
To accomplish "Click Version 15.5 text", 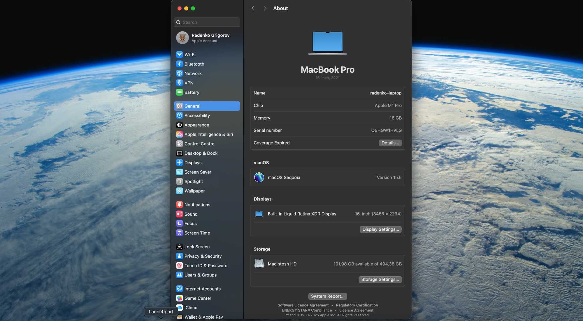I will (x=389, y=177).
